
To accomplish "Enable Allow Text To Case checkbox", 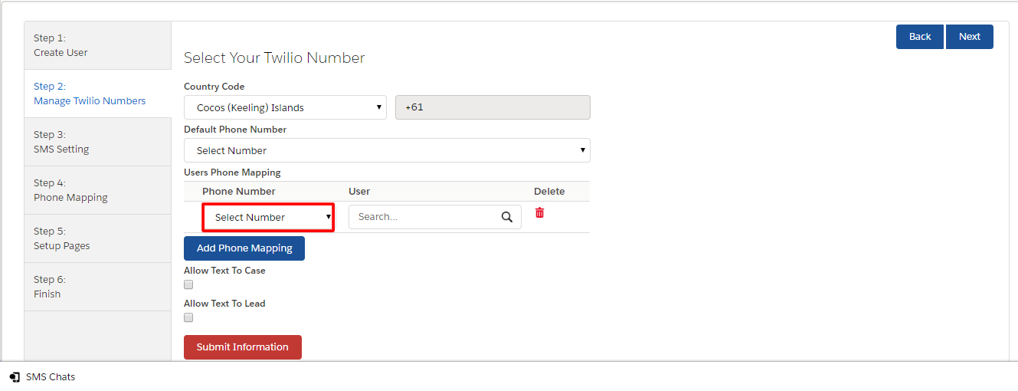I will pyautogui.click(x=188, y=284).
